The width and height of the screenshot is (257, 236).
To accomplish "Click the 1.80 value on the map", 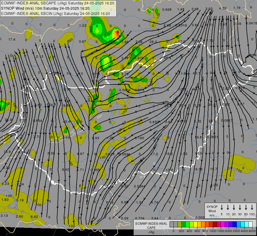I will pos(5,200).
